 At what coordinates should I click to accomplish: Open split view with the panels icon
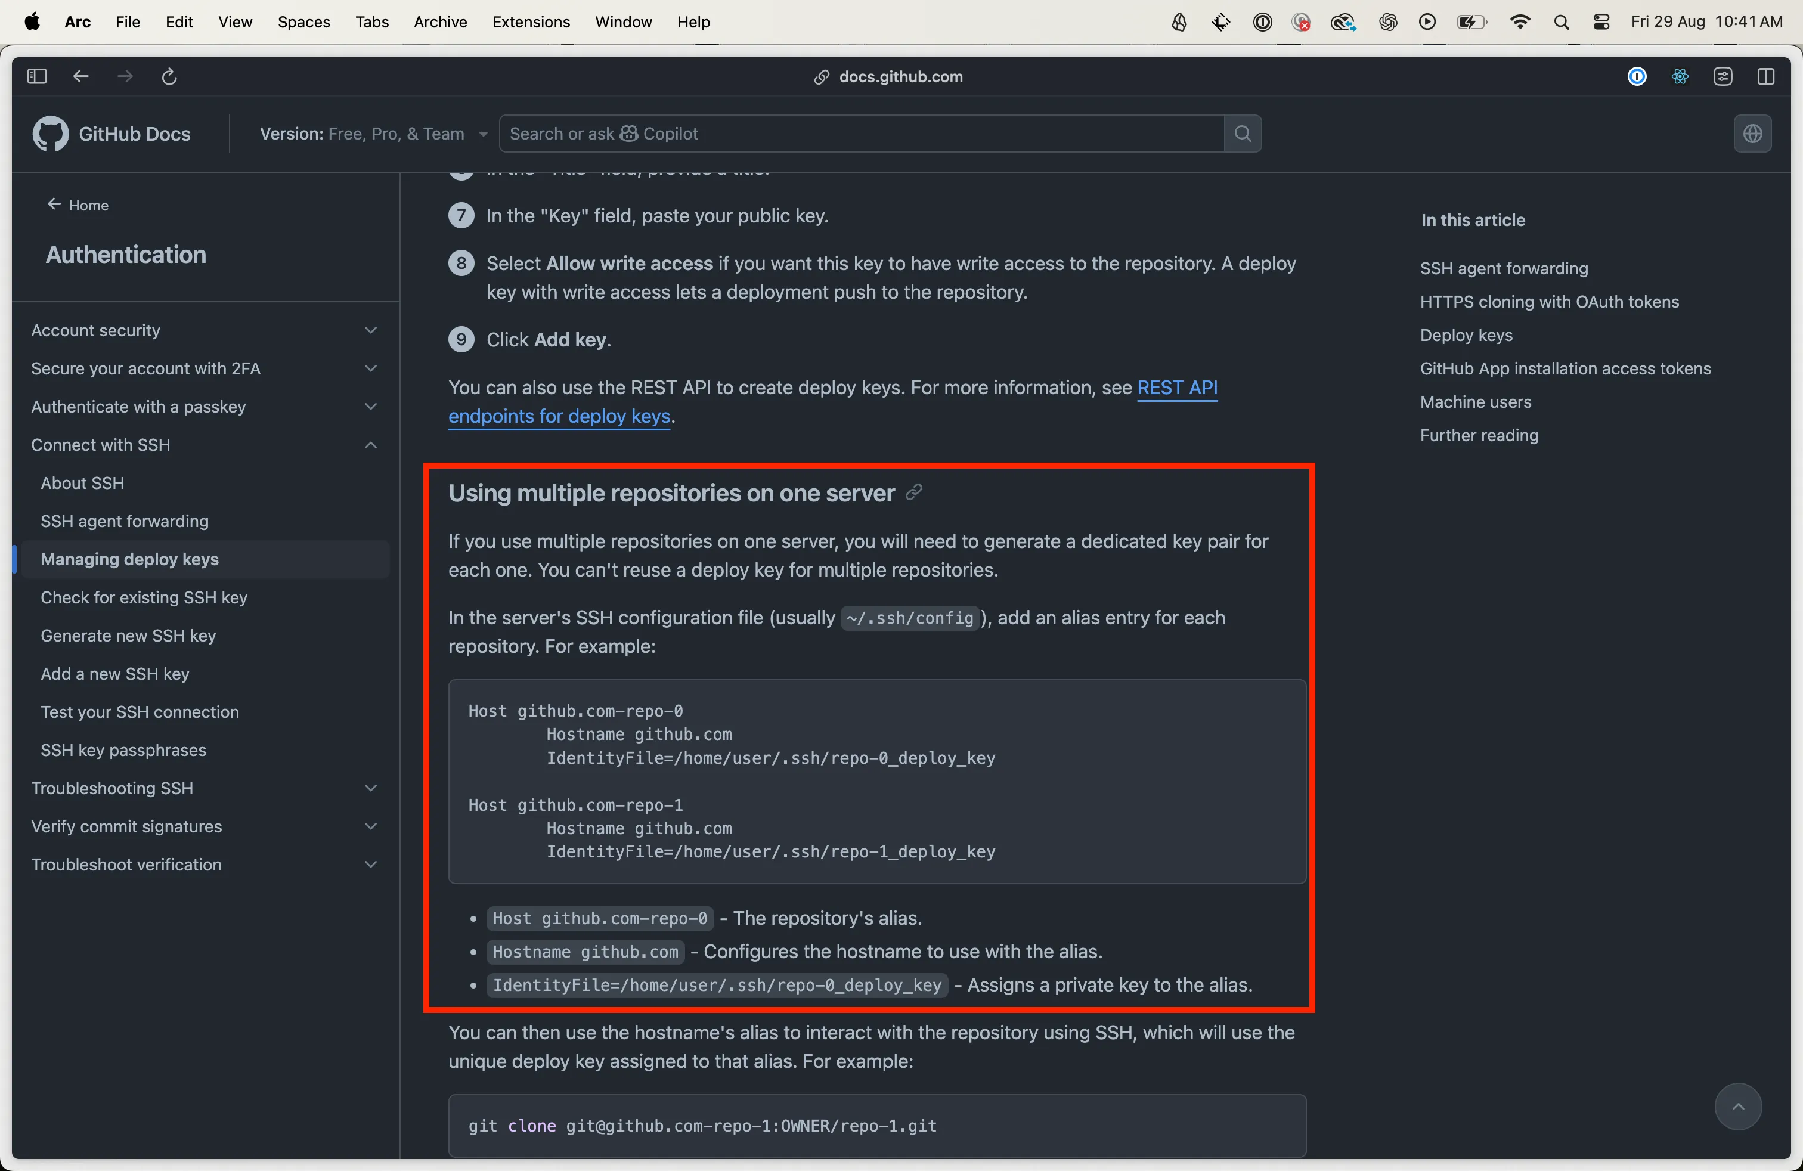click(x=1766, y=76)
